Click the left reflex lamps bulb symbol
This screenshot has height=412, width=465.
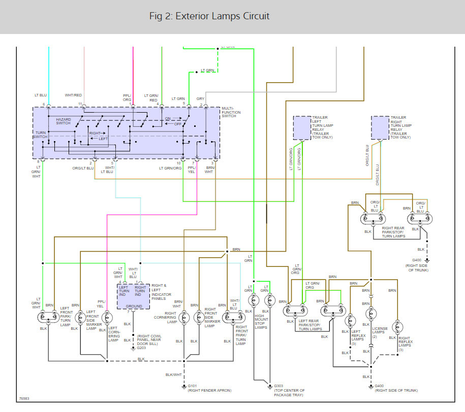tap(350, 321)
